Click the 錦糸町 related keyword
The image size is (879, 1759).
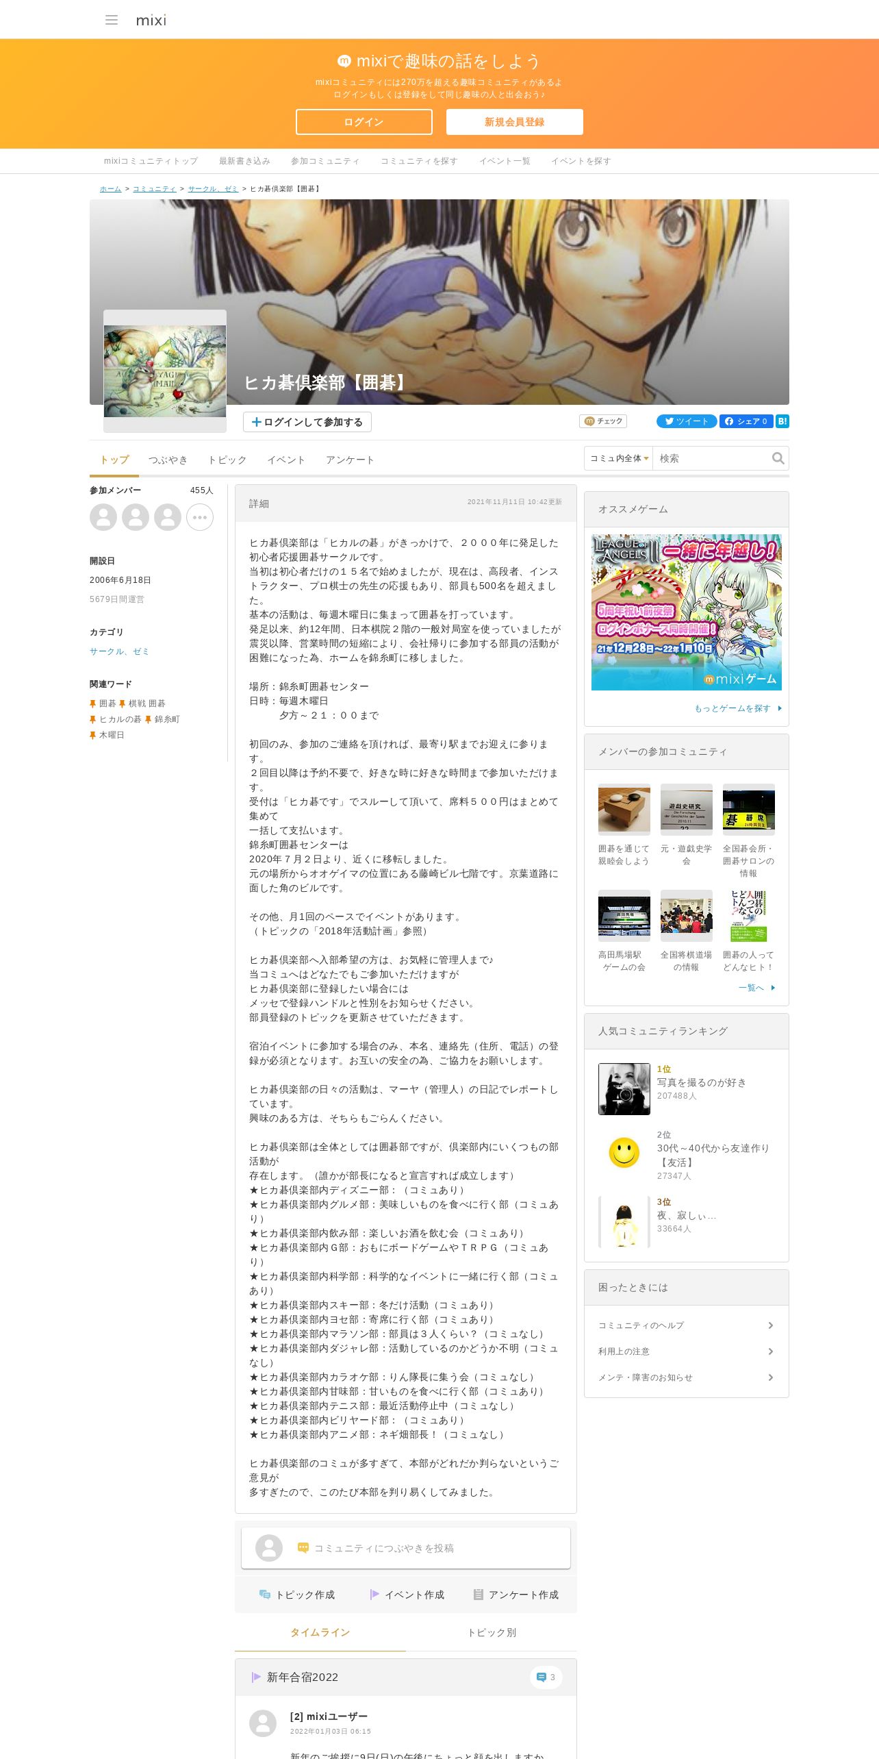pyautogui.click(x=167, y=719)
